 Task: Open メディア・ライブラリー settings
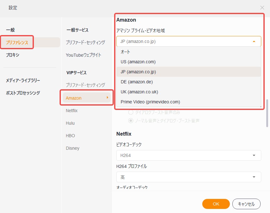pos(23,81)
